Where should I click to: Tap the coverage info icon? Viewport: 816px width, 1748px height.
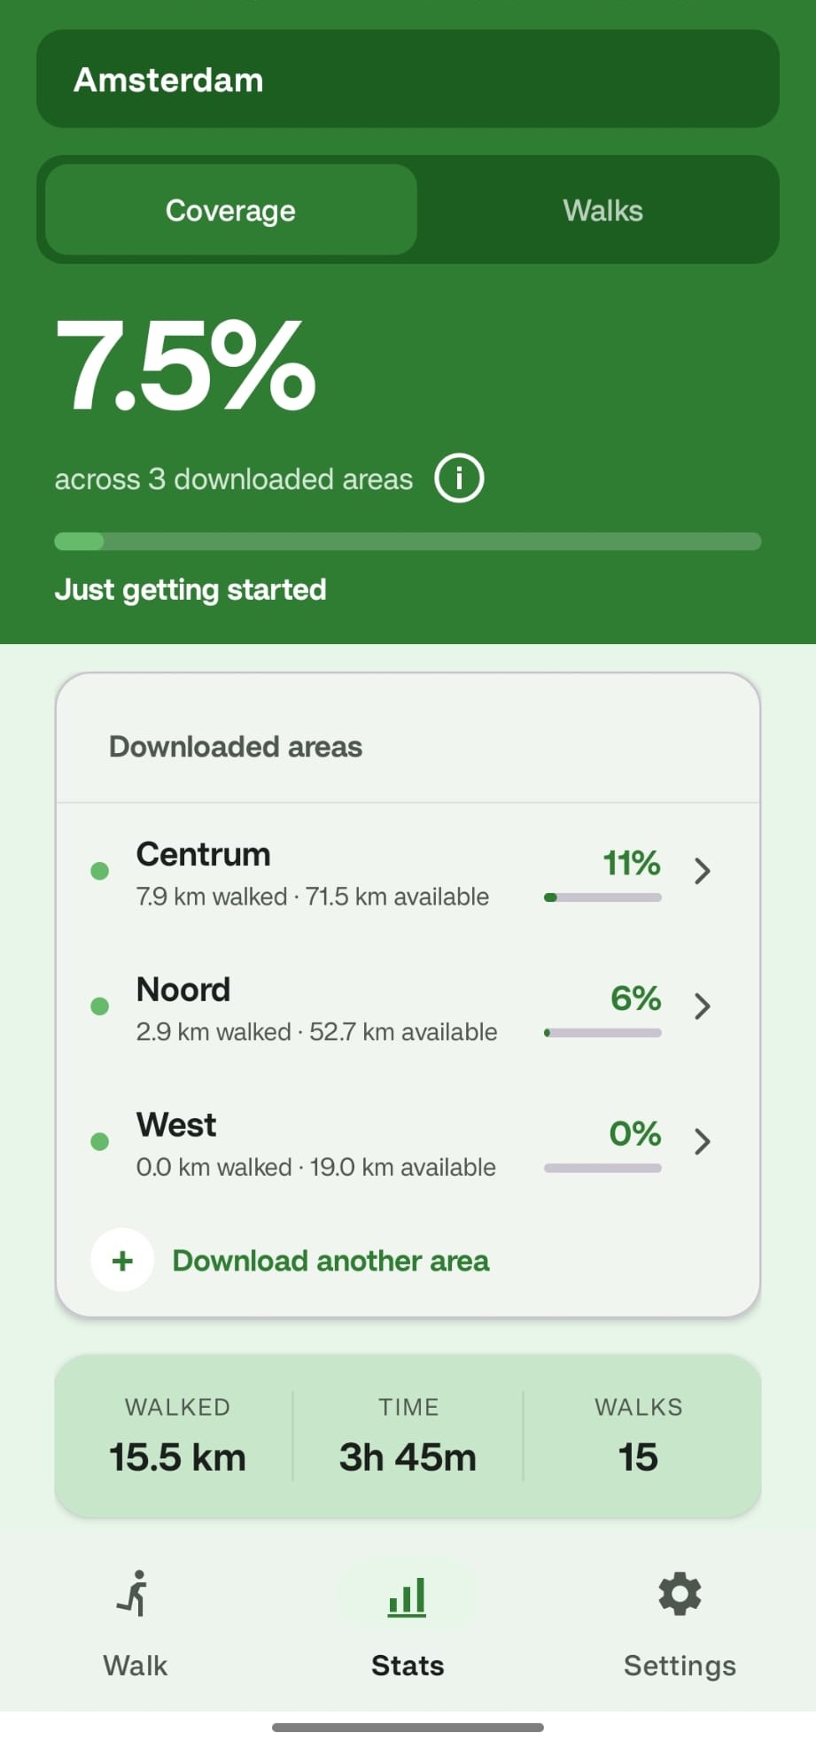click(x=459, y=478)
